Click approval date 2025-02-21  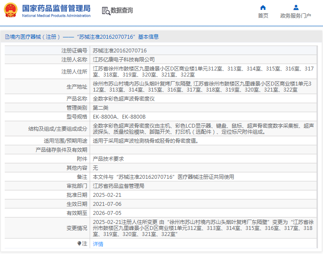107,195
